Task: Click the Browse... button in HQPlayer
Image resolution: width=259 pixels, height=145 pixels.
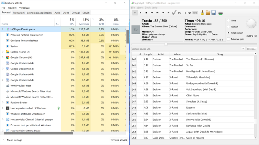Action: coord(252,49)
